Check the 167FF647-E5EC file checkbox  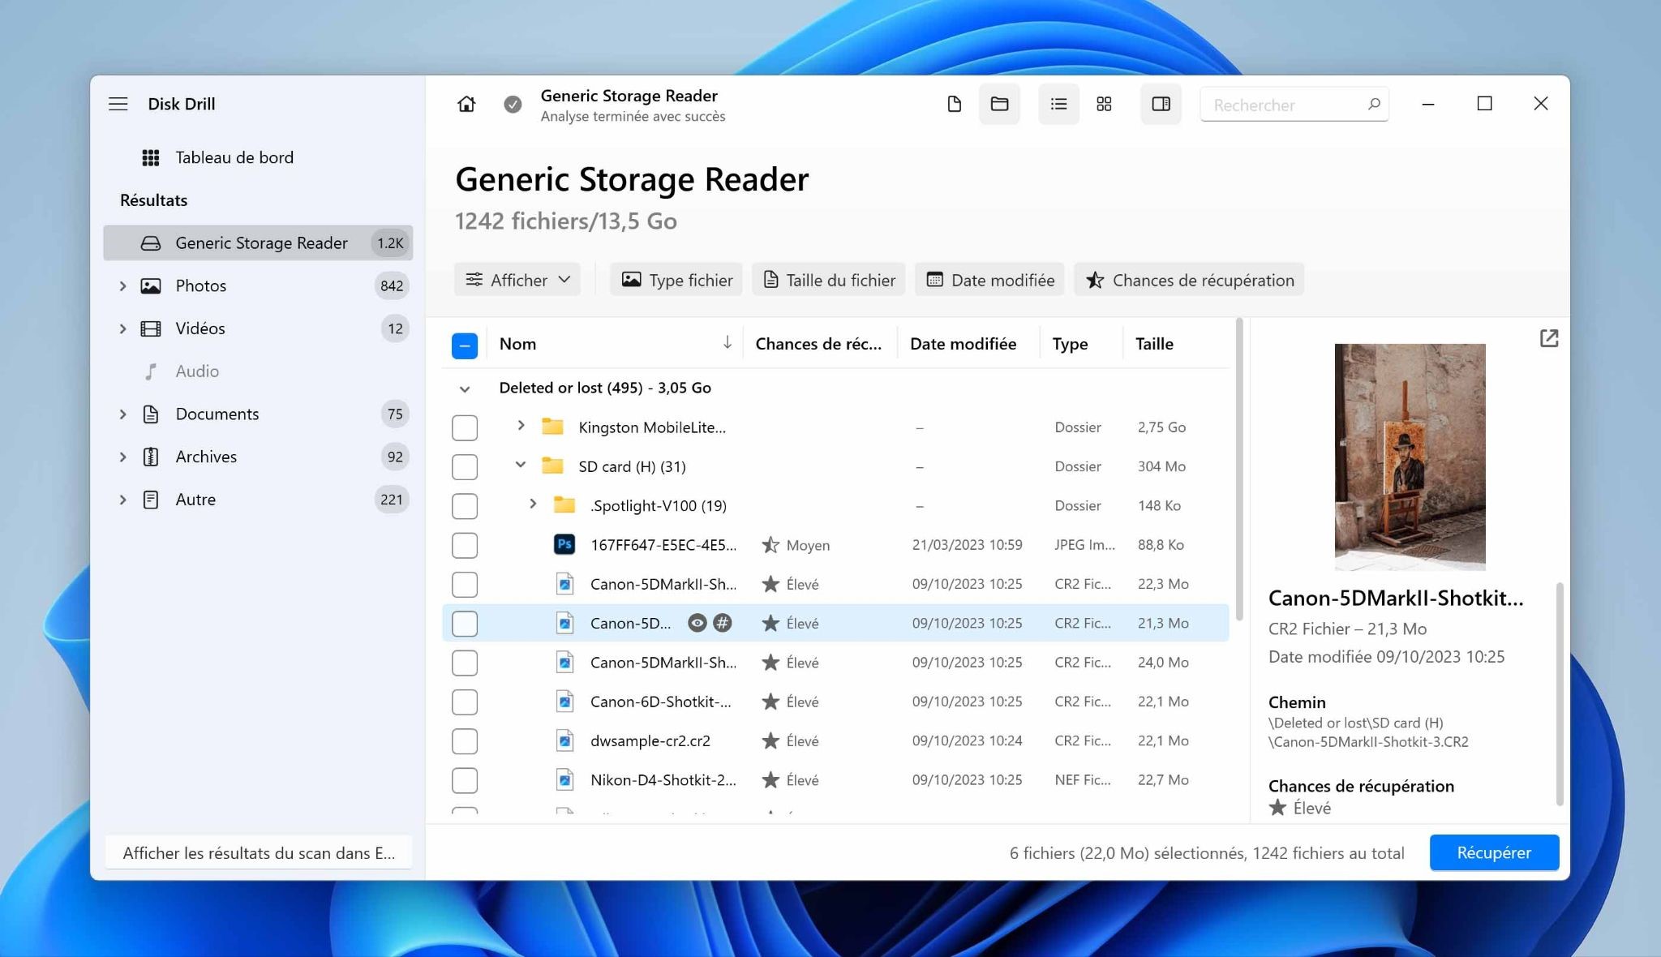tap(465, 545)
